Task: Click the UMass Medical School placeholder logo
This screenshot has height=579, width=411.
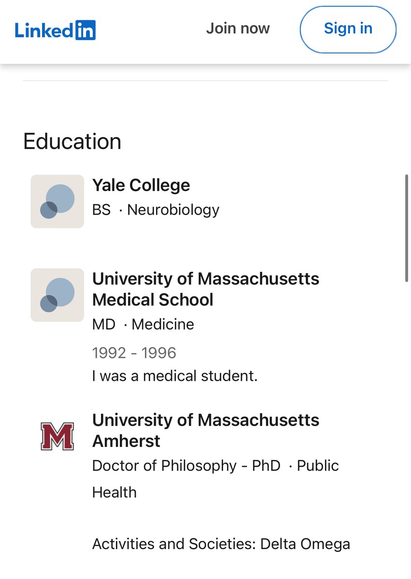Action: [x=57, y=295]
